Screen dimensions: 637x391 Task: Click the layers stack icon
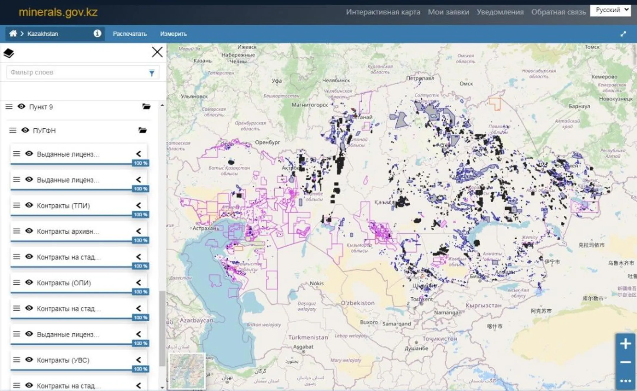[9, 53]
